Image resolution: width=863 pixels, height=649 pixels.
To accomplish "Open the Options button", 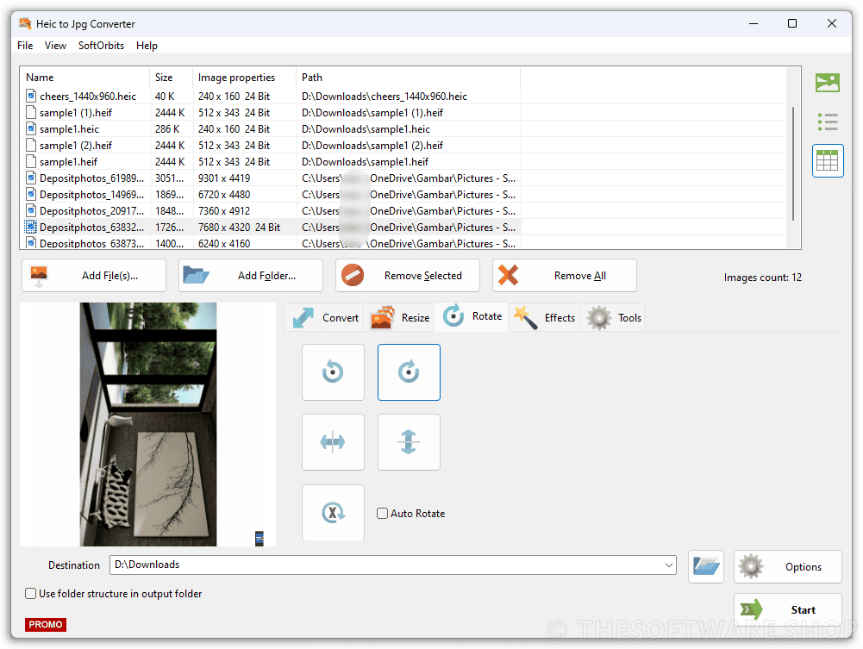I will (x=788, y=566).
